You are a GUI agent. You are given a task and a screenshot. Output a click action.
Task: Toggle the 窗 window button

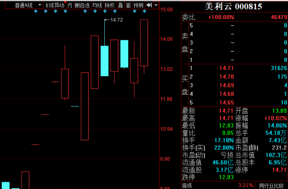pos(128,5)
